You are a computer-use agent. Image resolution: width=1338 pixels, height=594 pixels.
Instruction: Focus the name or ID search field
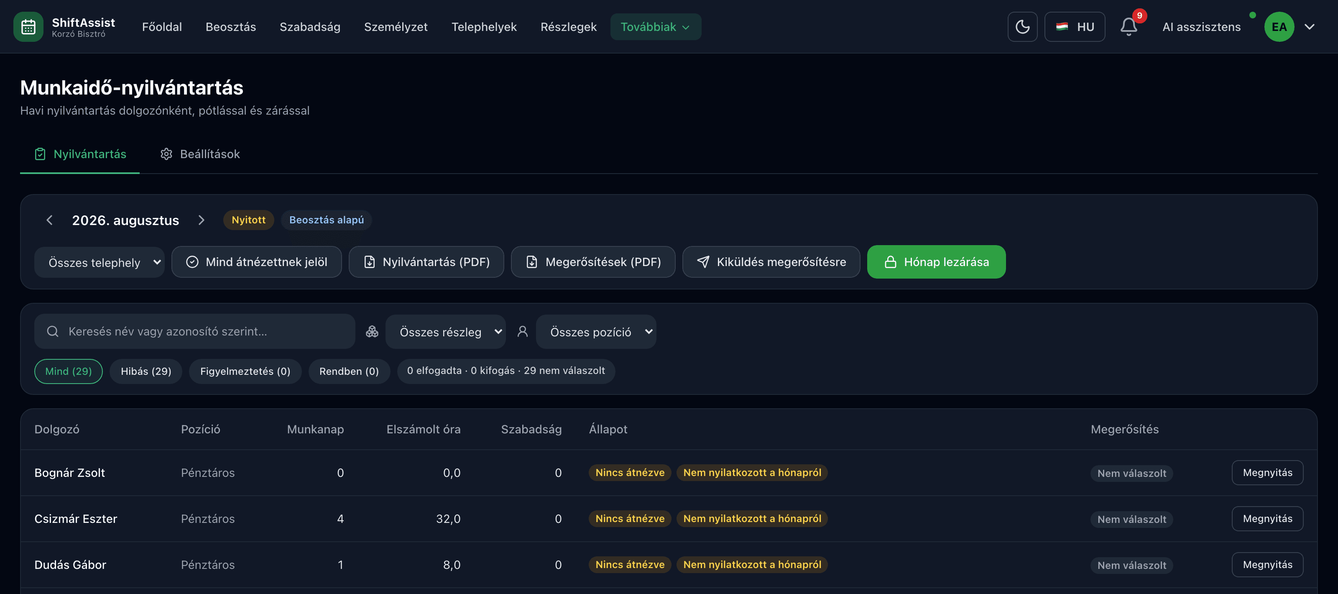point(195,332)
